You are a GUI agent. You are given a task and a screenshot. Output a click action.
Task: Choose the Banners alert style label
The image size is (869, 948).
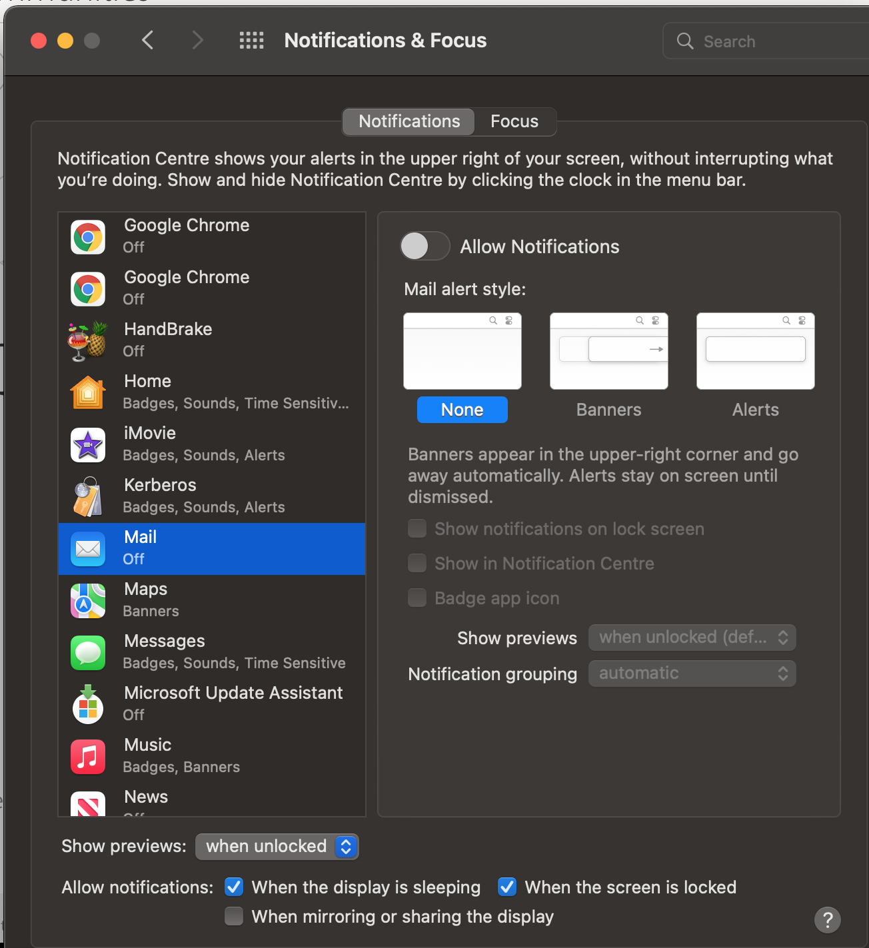pyautogui.click(x=609, y=410)
